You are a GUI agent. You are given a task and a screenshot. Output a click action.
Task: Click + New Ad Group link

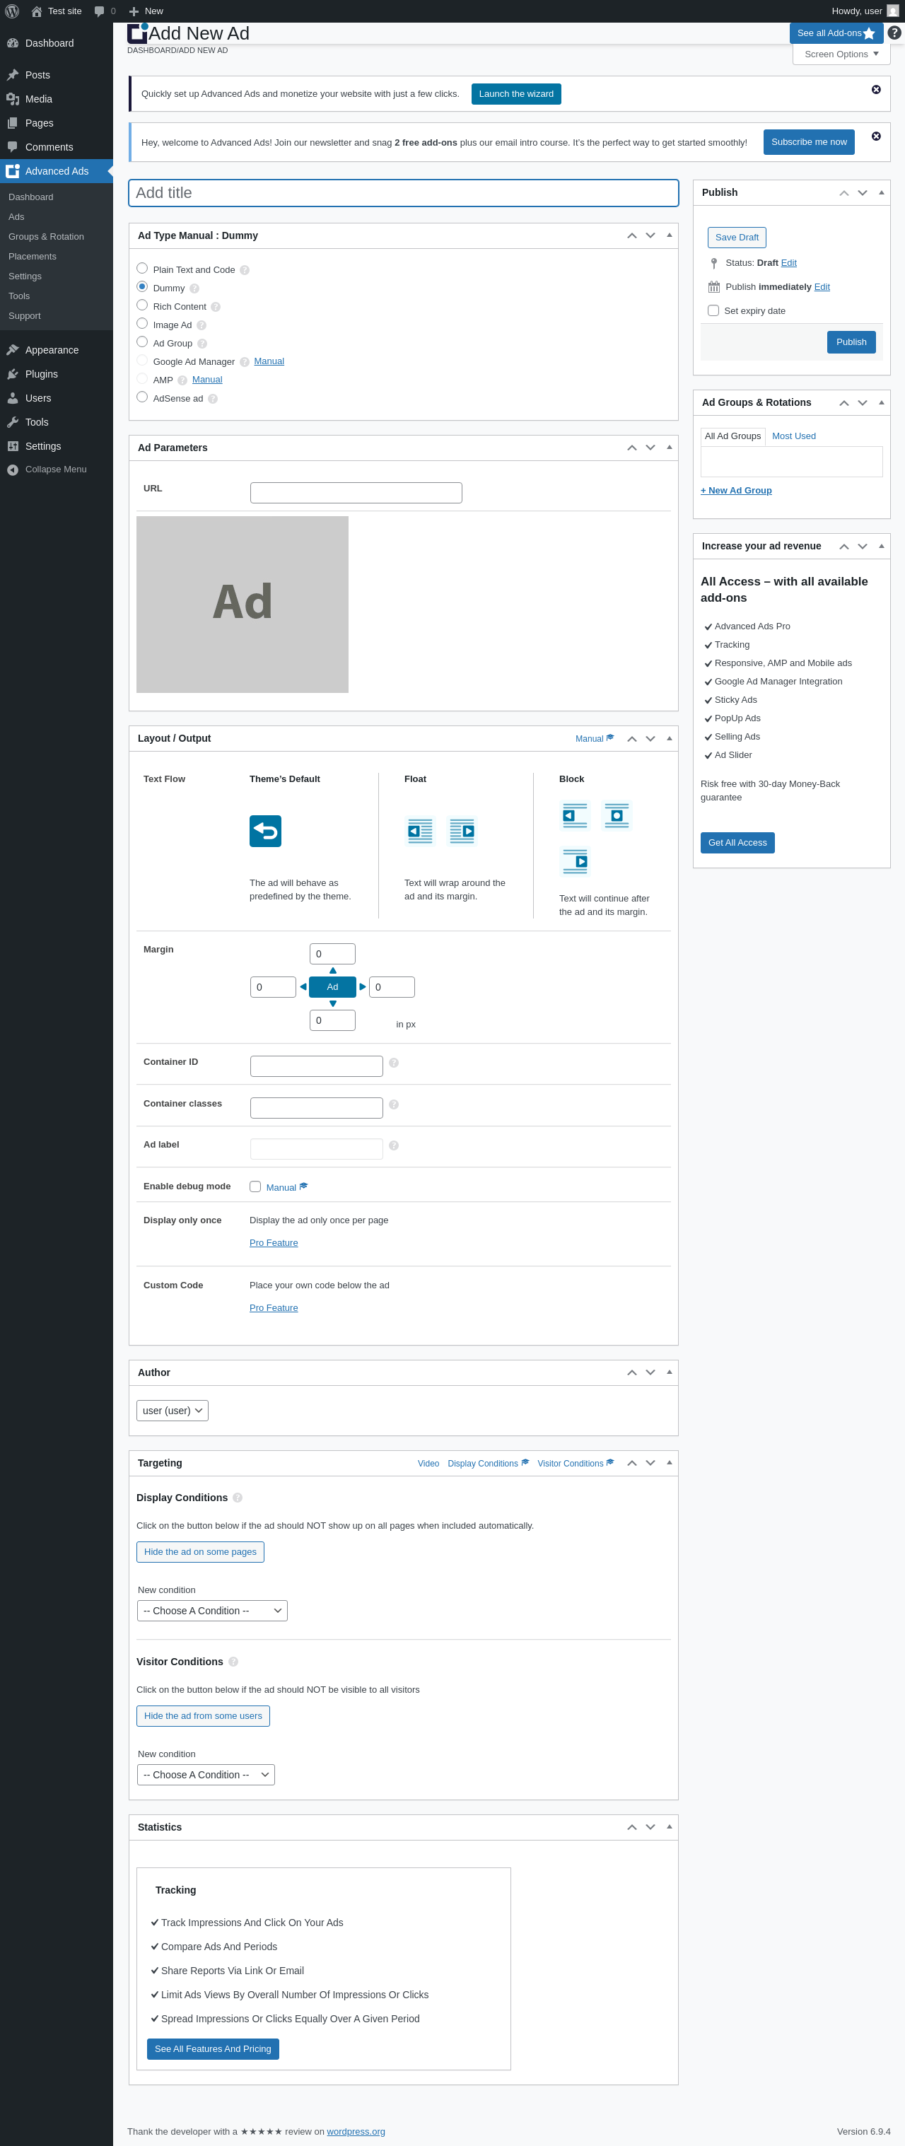tap(736, 491)
